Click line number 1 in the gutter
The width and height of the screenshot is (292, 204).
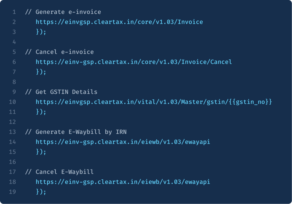(14, 12)
